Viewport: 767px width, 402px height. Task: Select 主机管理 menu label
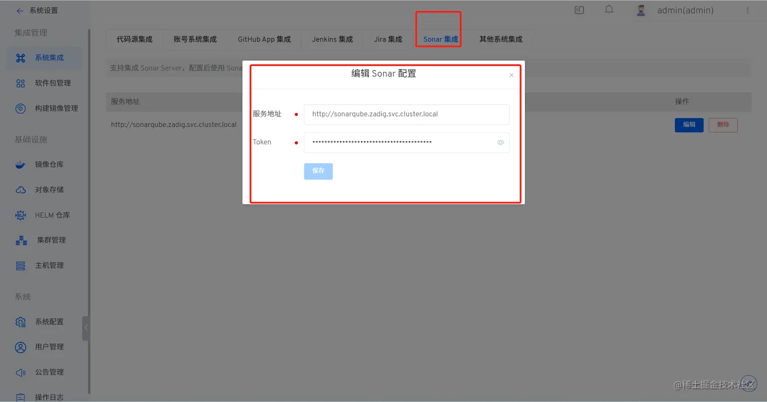(49, 265)
